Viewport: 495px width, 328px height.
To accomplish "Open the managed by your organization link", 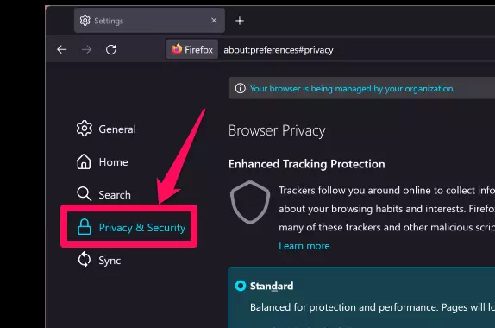I will click(x=353, y=89).
